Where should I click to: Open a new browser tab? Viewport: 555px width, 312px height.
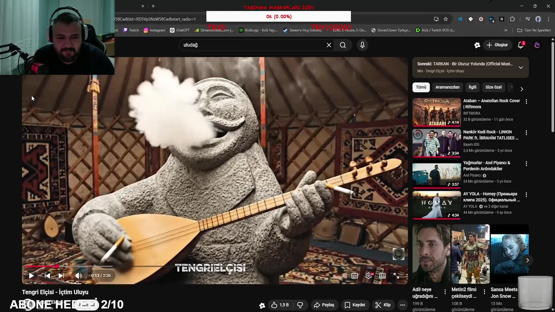153,6
